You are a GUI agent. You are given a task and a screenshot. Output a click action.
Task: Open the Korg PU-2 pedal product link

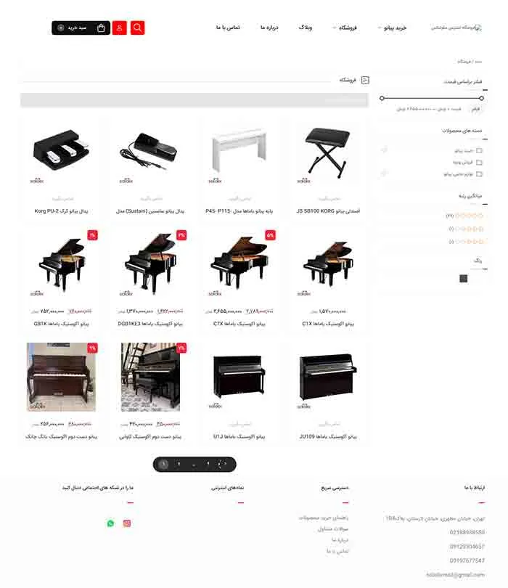[61, 211]
